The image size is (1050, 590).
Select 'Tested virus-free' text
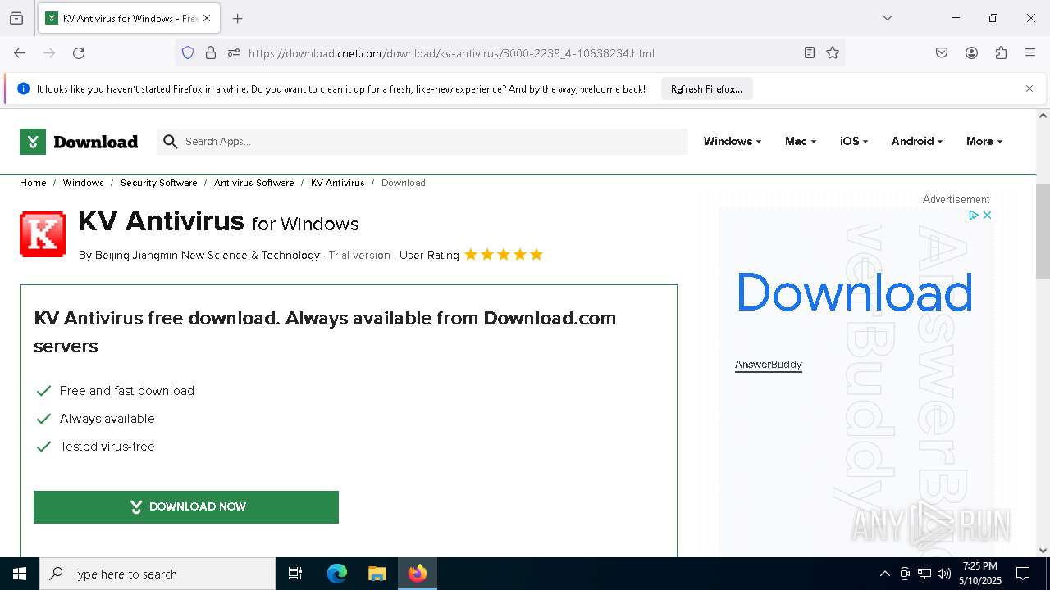(107, 447)
